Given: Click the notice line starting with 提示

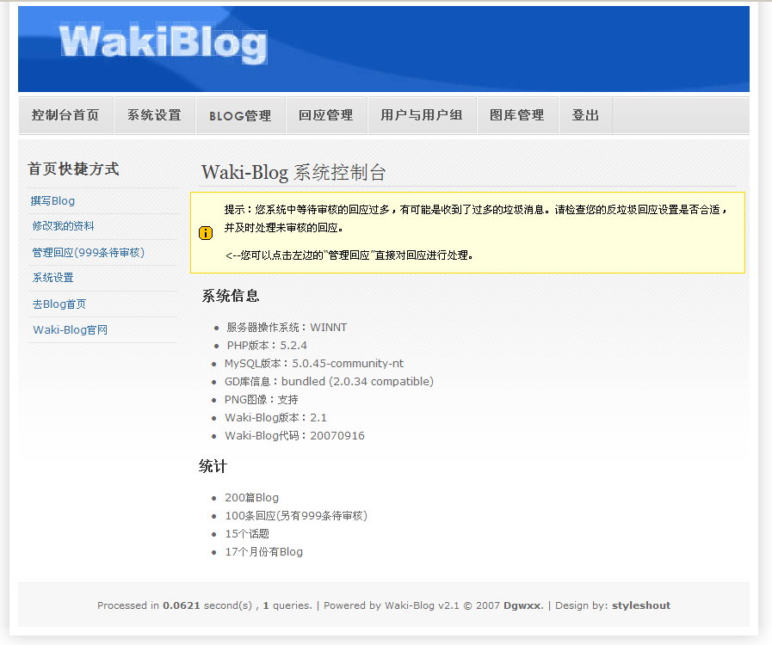Looking at the screenshot, I should pyautogui.click(x=476, y=210).
